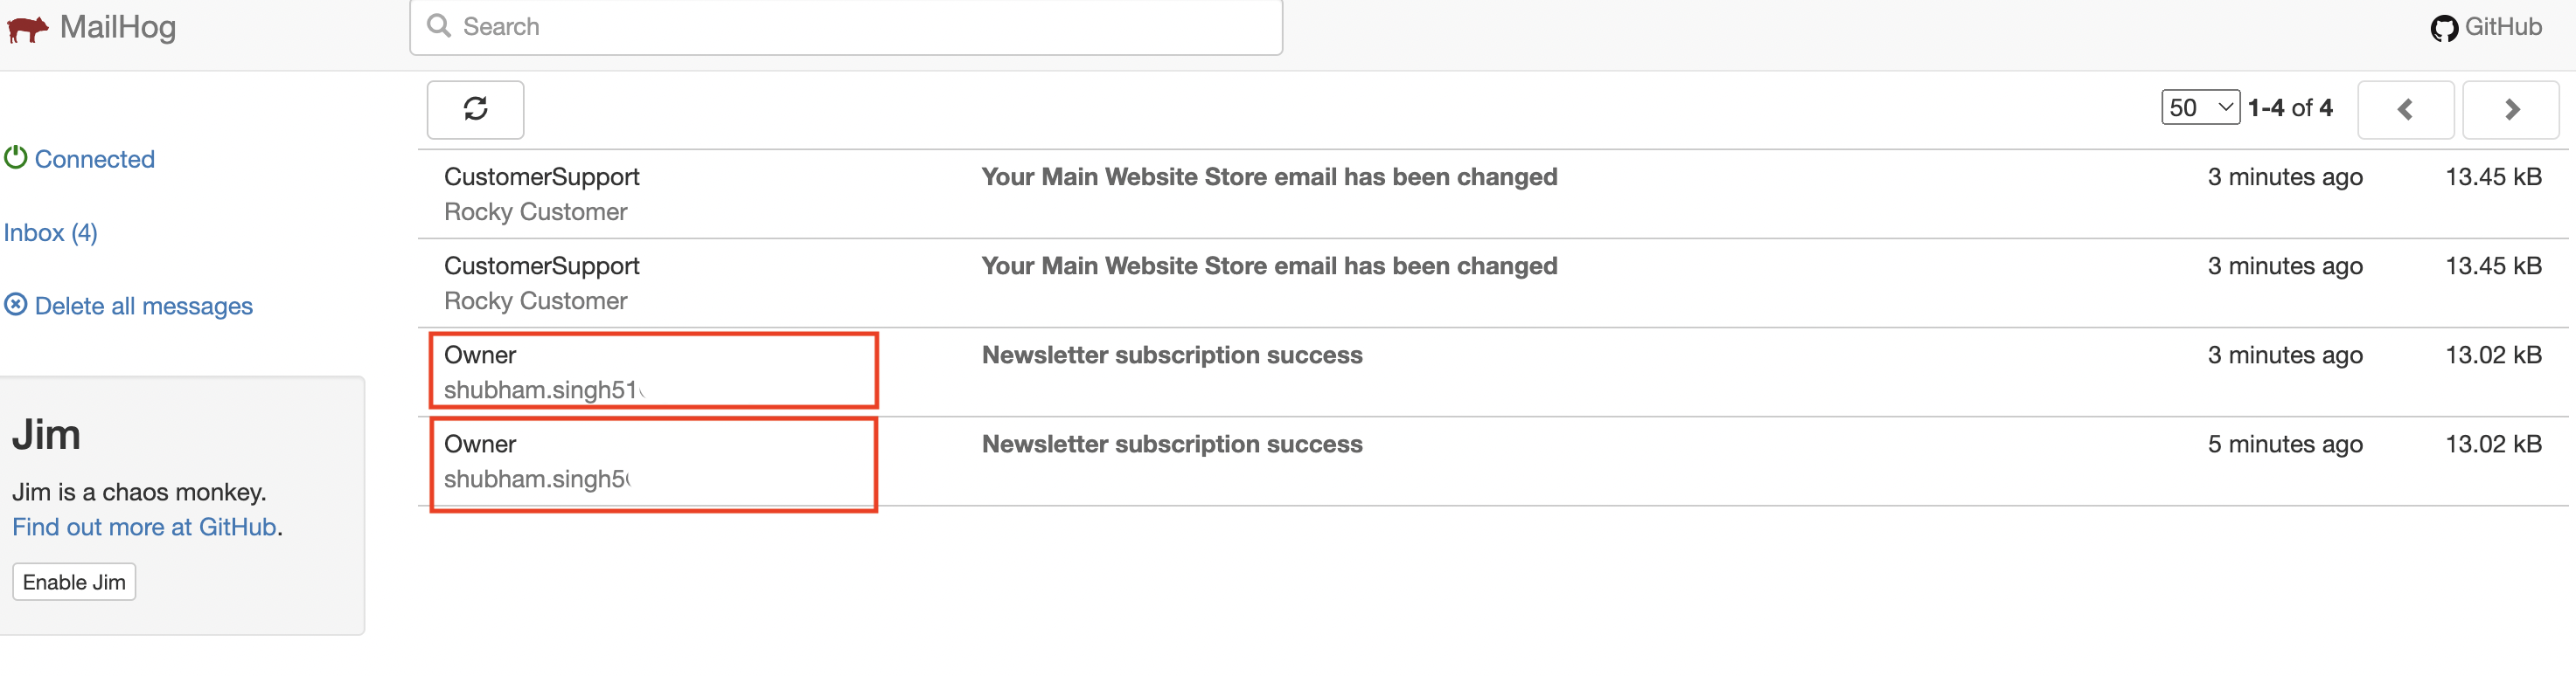This screenshot has width=2576, height=676.
Task: Click the MailHog title text
Action: pos(118,27)
